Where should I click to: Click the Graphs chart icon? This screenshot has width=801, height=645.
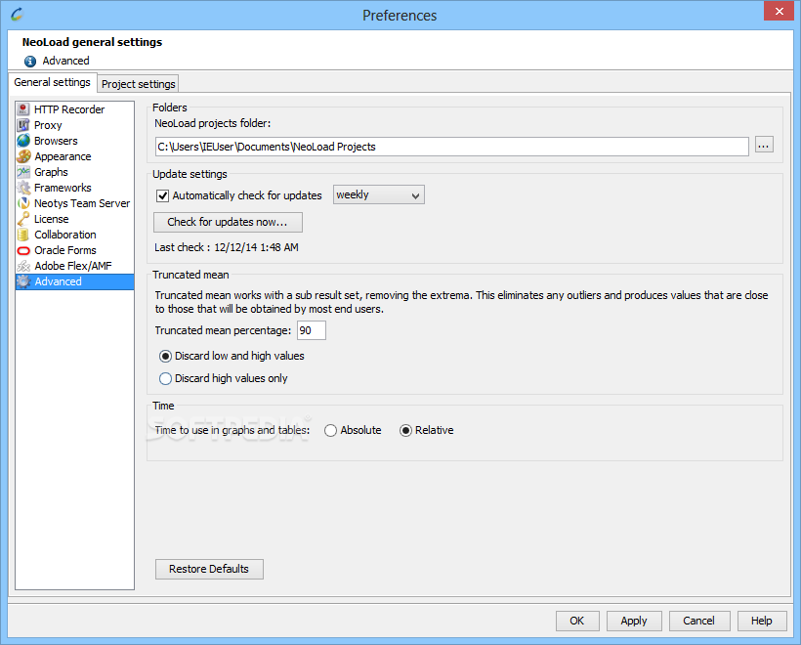pyautogui.click(x=23, y=172)
